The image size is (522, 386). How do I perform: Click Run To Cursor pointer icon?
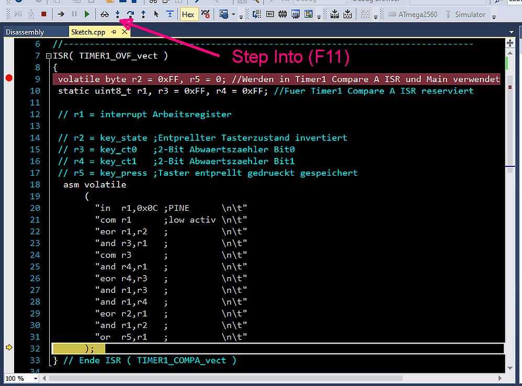coord(156,14)
